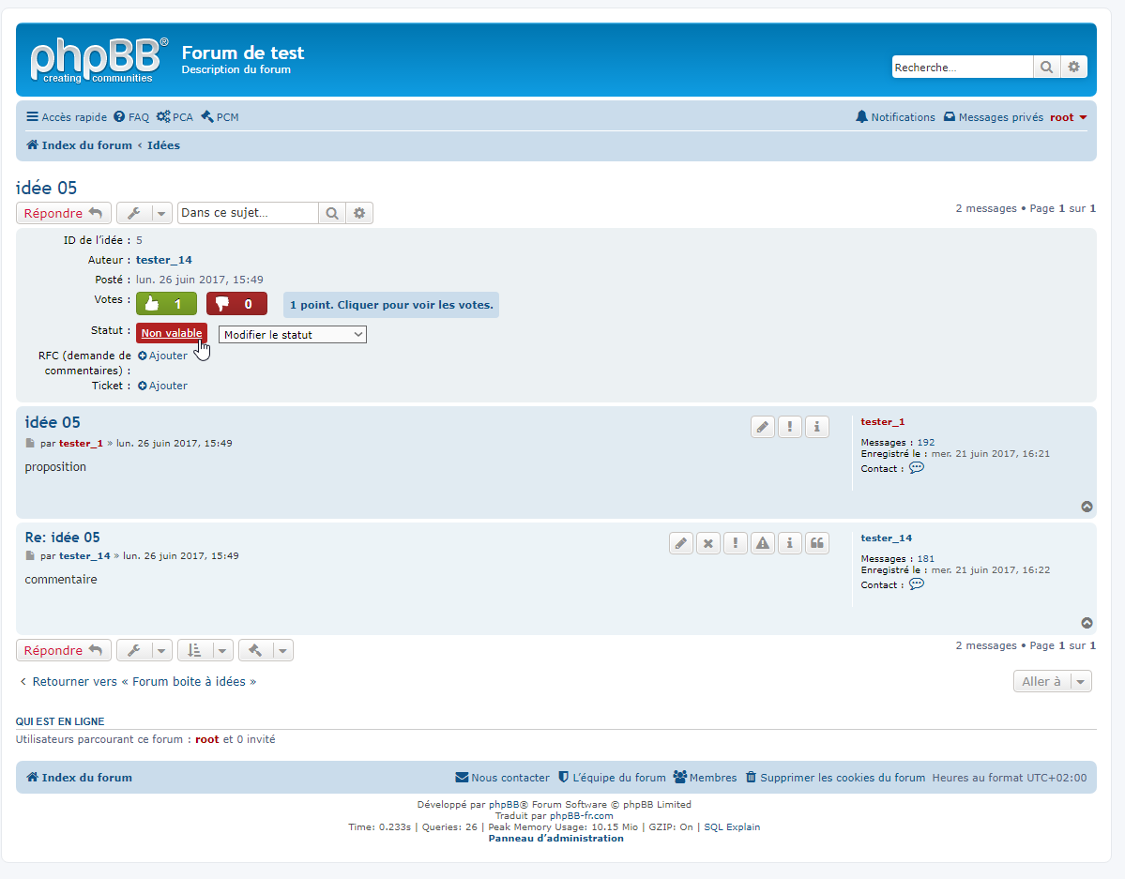Open the Accès rapide menu
1125x879 pixels.
pyautogui.click(x=67, y=117)
